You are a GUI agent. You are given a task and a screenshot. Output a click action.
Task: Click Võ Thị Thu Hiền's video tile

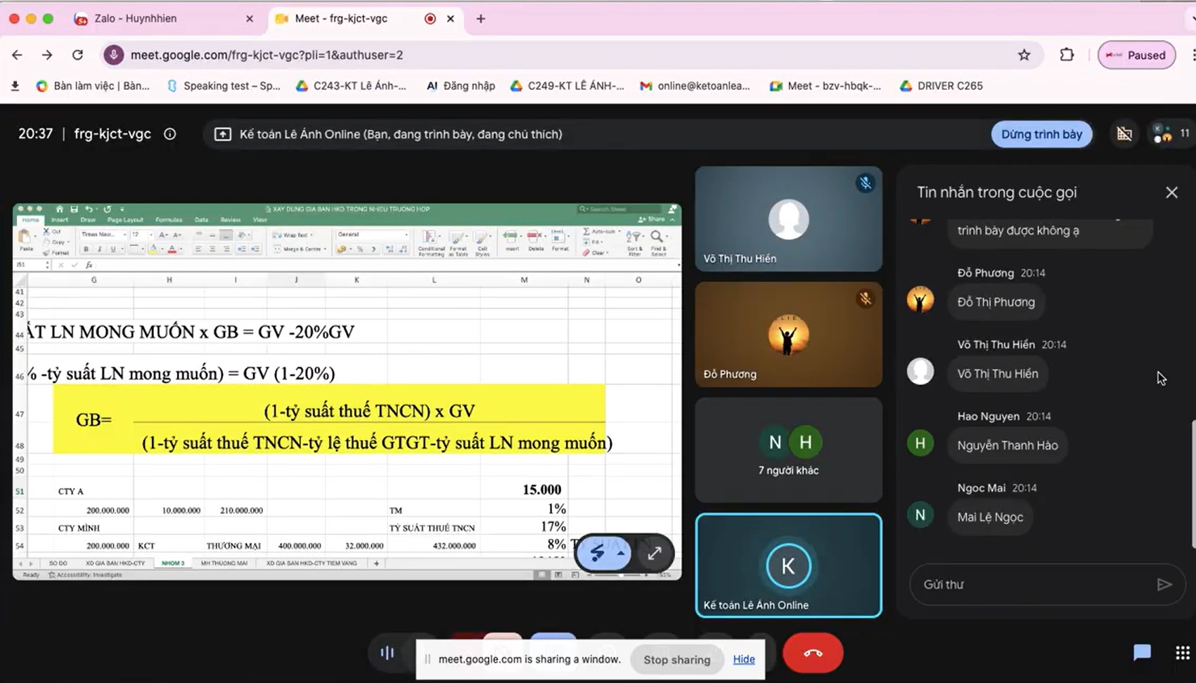pyautogui.click(x=788, y=219)
